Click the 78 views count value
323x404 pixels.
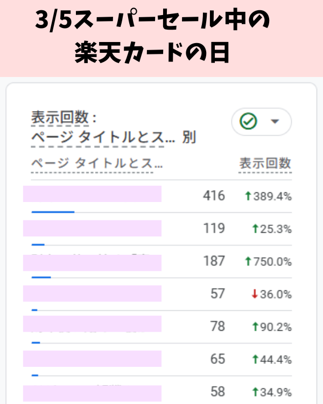(217, 326)
